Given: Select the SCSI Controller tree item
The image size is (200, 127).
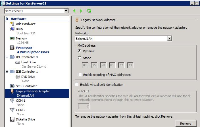Looking at the screenshot, I should 26,86.
